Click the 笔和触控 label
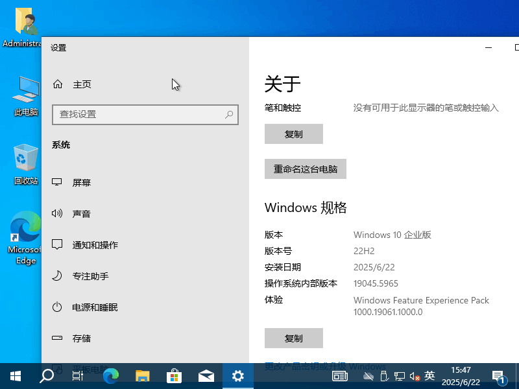The image size is (519, 389). tap(283, 108)
